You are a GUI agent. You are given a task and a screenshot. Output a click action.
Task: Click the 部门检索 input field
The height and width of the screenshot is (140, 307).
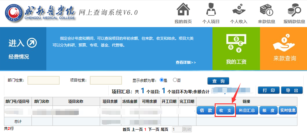click(44, 80)
